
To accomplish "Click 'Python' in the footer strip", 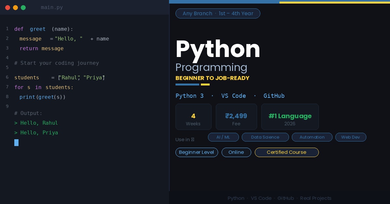I will coord(236,198).
